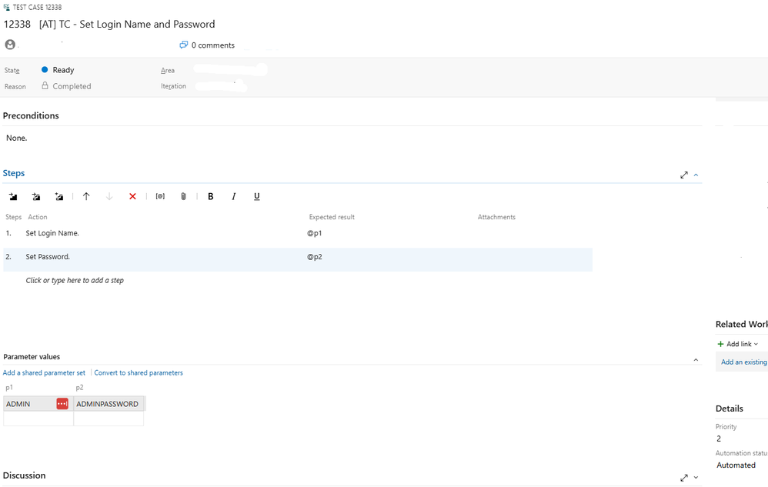
Task: Click the Add attachment paperclip icon
Action: coord(183,196)
